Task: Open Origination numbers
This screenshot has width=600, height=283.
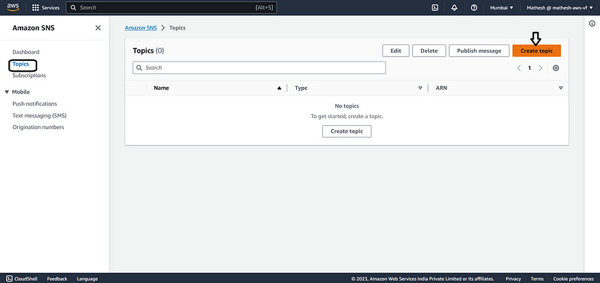Action: coord(38,127)
